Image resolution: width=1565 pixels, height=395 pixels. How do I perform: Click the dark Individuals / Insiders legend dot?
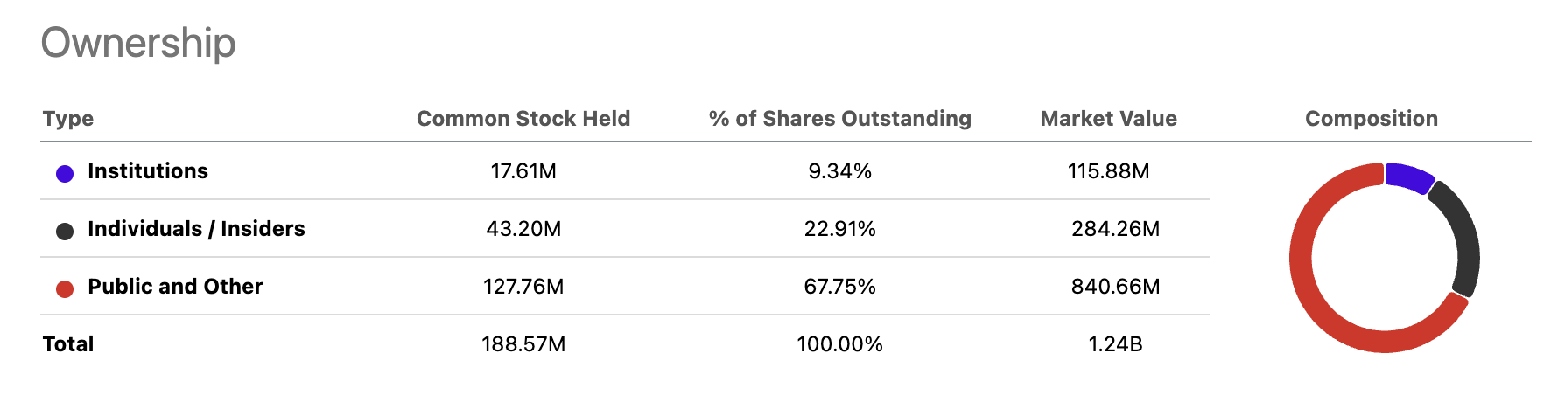click(65, 231)
